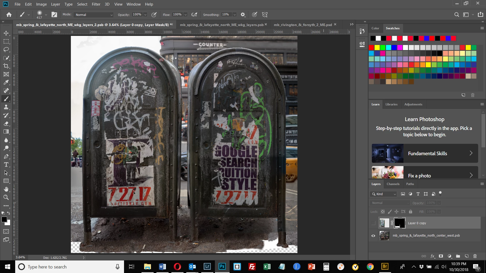Expand the Opacity slider dropdown arrow

(145, 15)
